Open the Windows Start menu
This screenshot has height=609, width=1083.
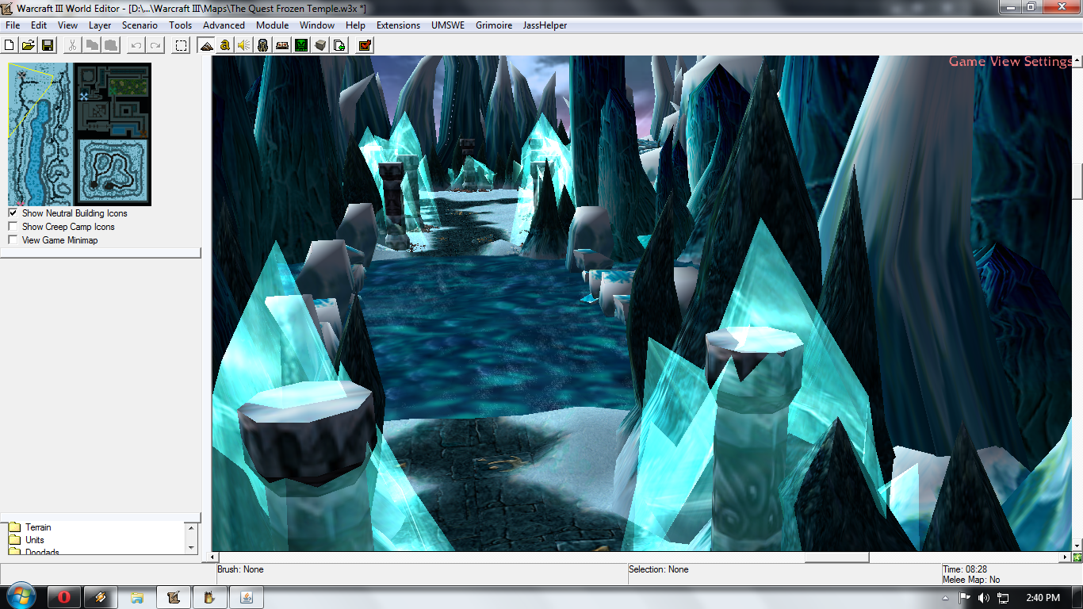(21, 596)
